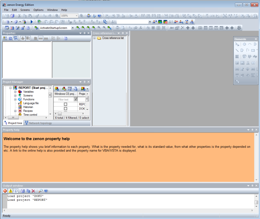Open the Screens menu
Viewport: 260px width, 219px height.
point(25,10)
